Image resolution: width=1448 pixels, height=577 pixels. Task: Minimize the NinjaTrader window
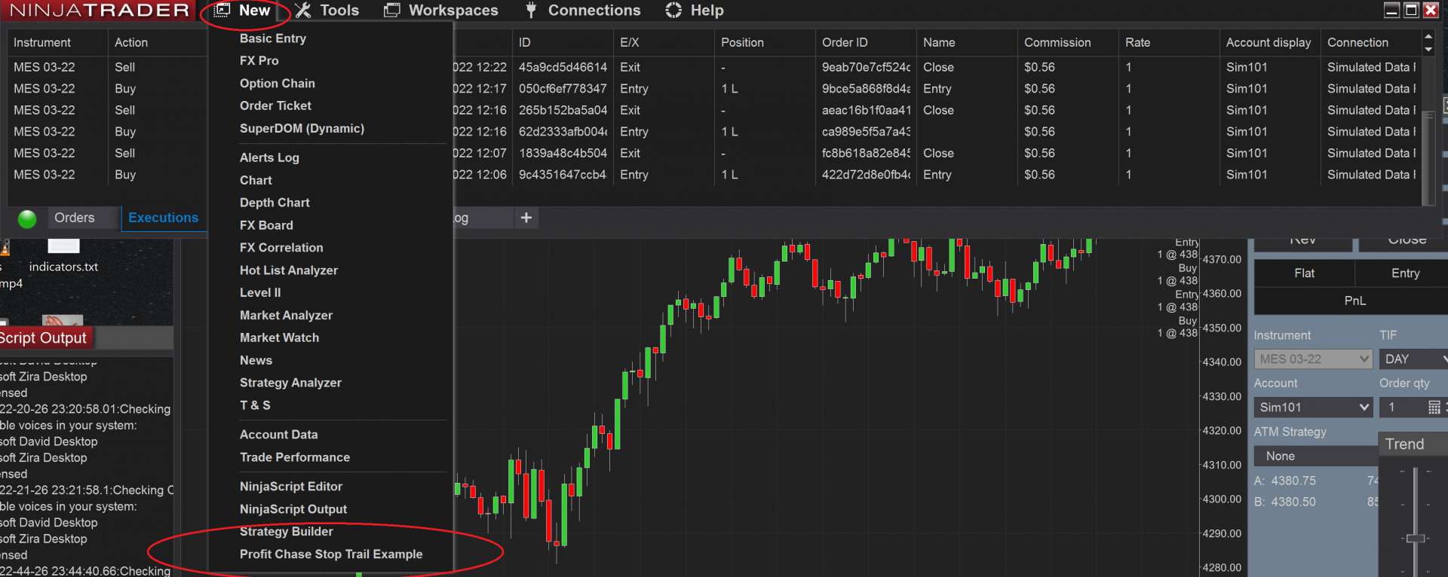tap(1392, 10)
